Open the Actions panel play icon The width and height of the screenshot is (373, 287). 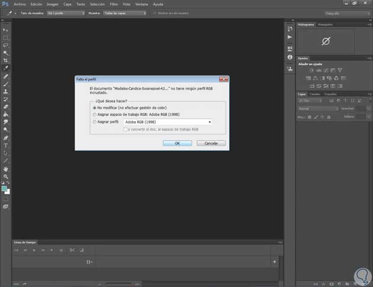tap(290, 37)
